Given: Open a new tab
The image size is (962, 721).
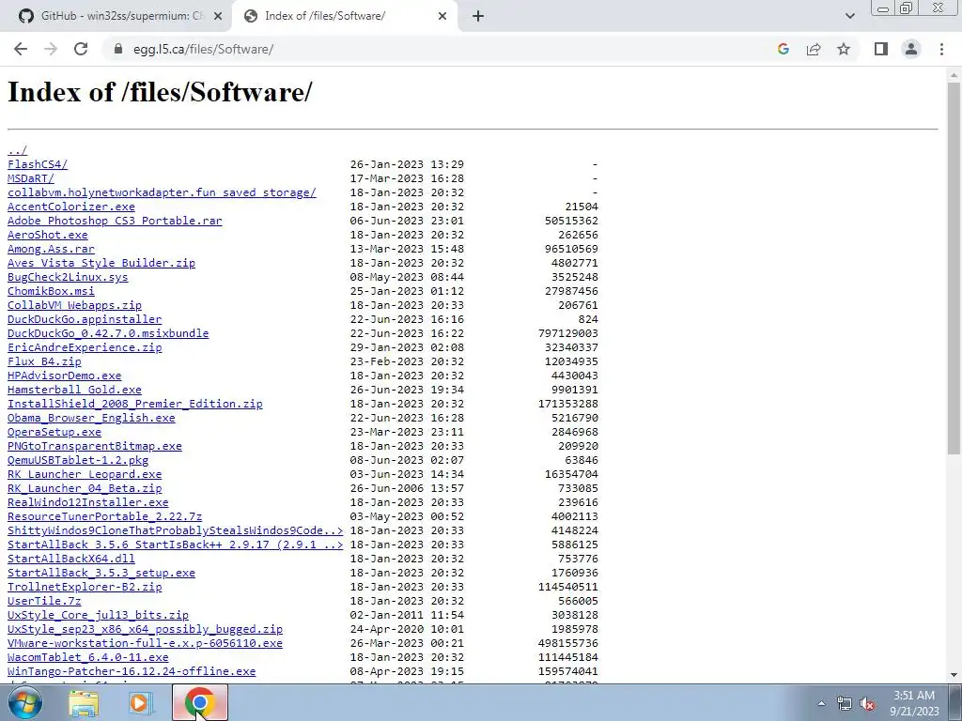Looking at the screenshot, I should pos(478,16).
